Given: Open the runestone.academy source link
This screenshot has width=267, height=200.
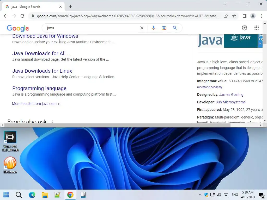Looking at the screenshot, I should point(210,87).
